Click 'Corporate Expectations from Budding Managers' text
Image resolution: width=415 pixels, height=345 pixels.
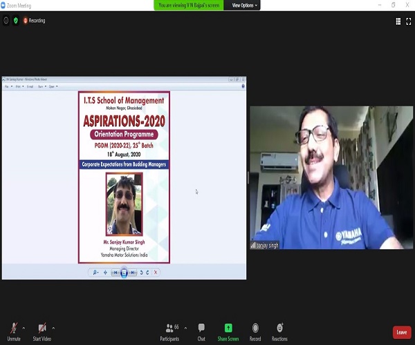124,164
